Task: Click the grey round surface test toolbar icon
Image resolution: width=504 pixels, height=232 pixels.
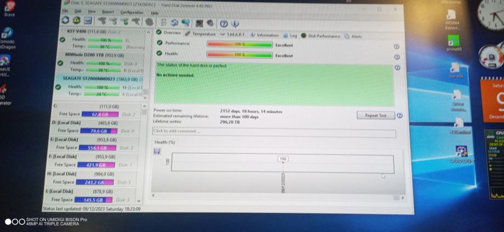Action: click(x=149, y=22)
